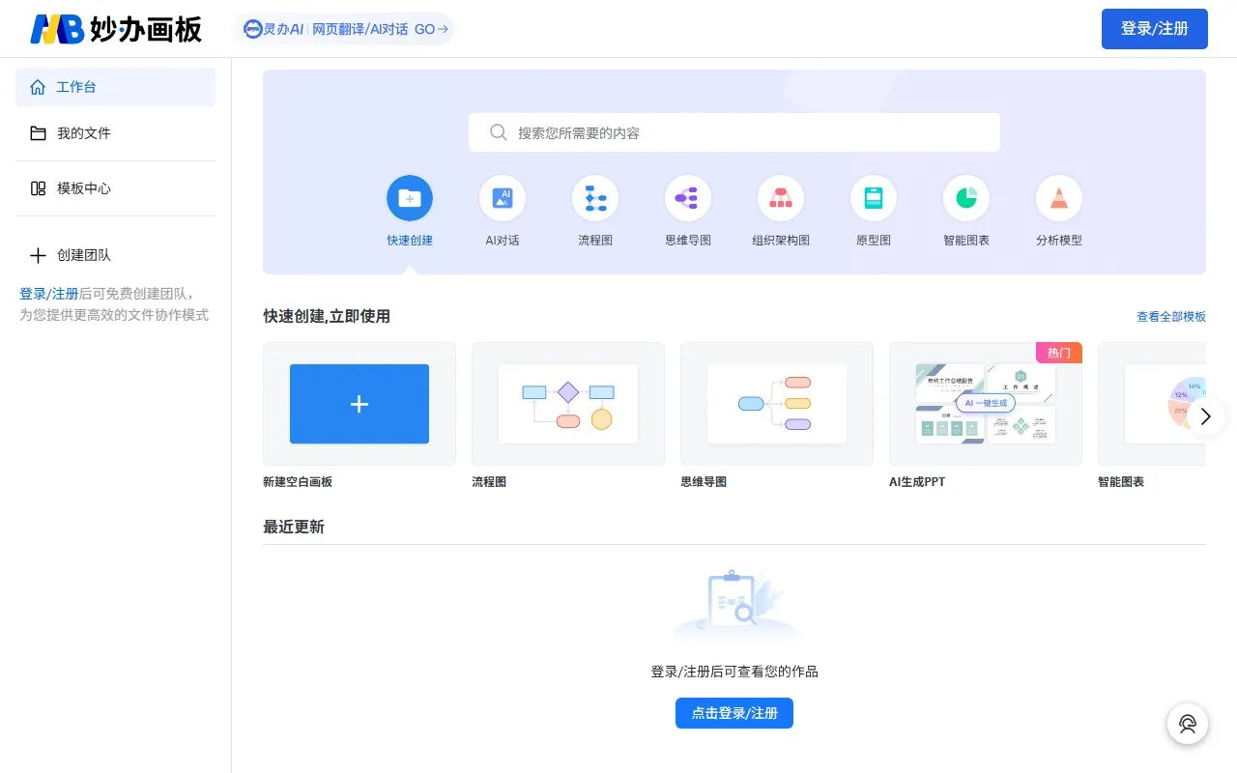
Task: Select the 分析模型 analysis model icon
Action: pyautogui.click(x=1058, y=197)
